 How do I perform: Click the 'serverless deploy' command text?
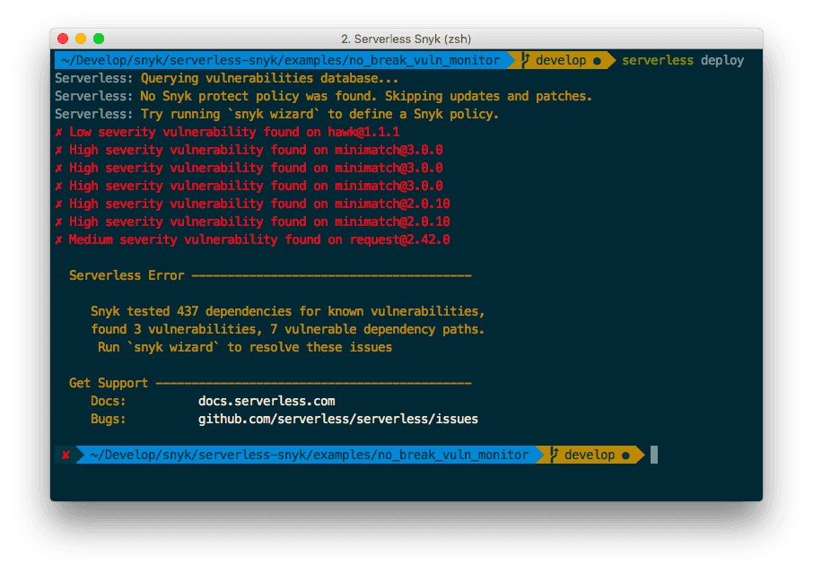point(683,61)
